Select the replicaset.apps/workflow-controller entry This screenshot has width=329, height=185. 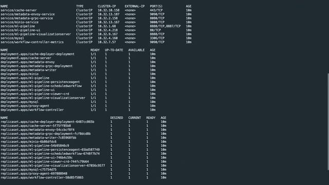[42, 178]
